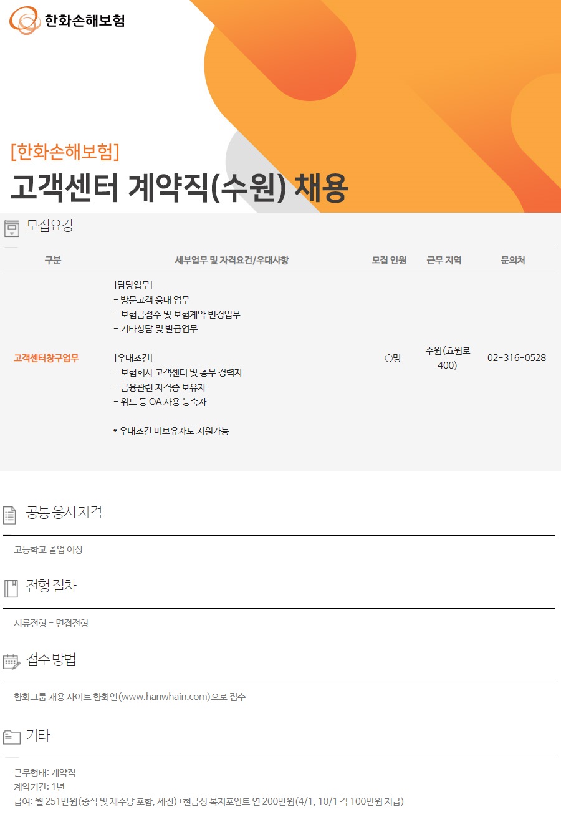561x817 pixels.
Task: Click the book icon beside 전형 절차
Action: point(11,588)
